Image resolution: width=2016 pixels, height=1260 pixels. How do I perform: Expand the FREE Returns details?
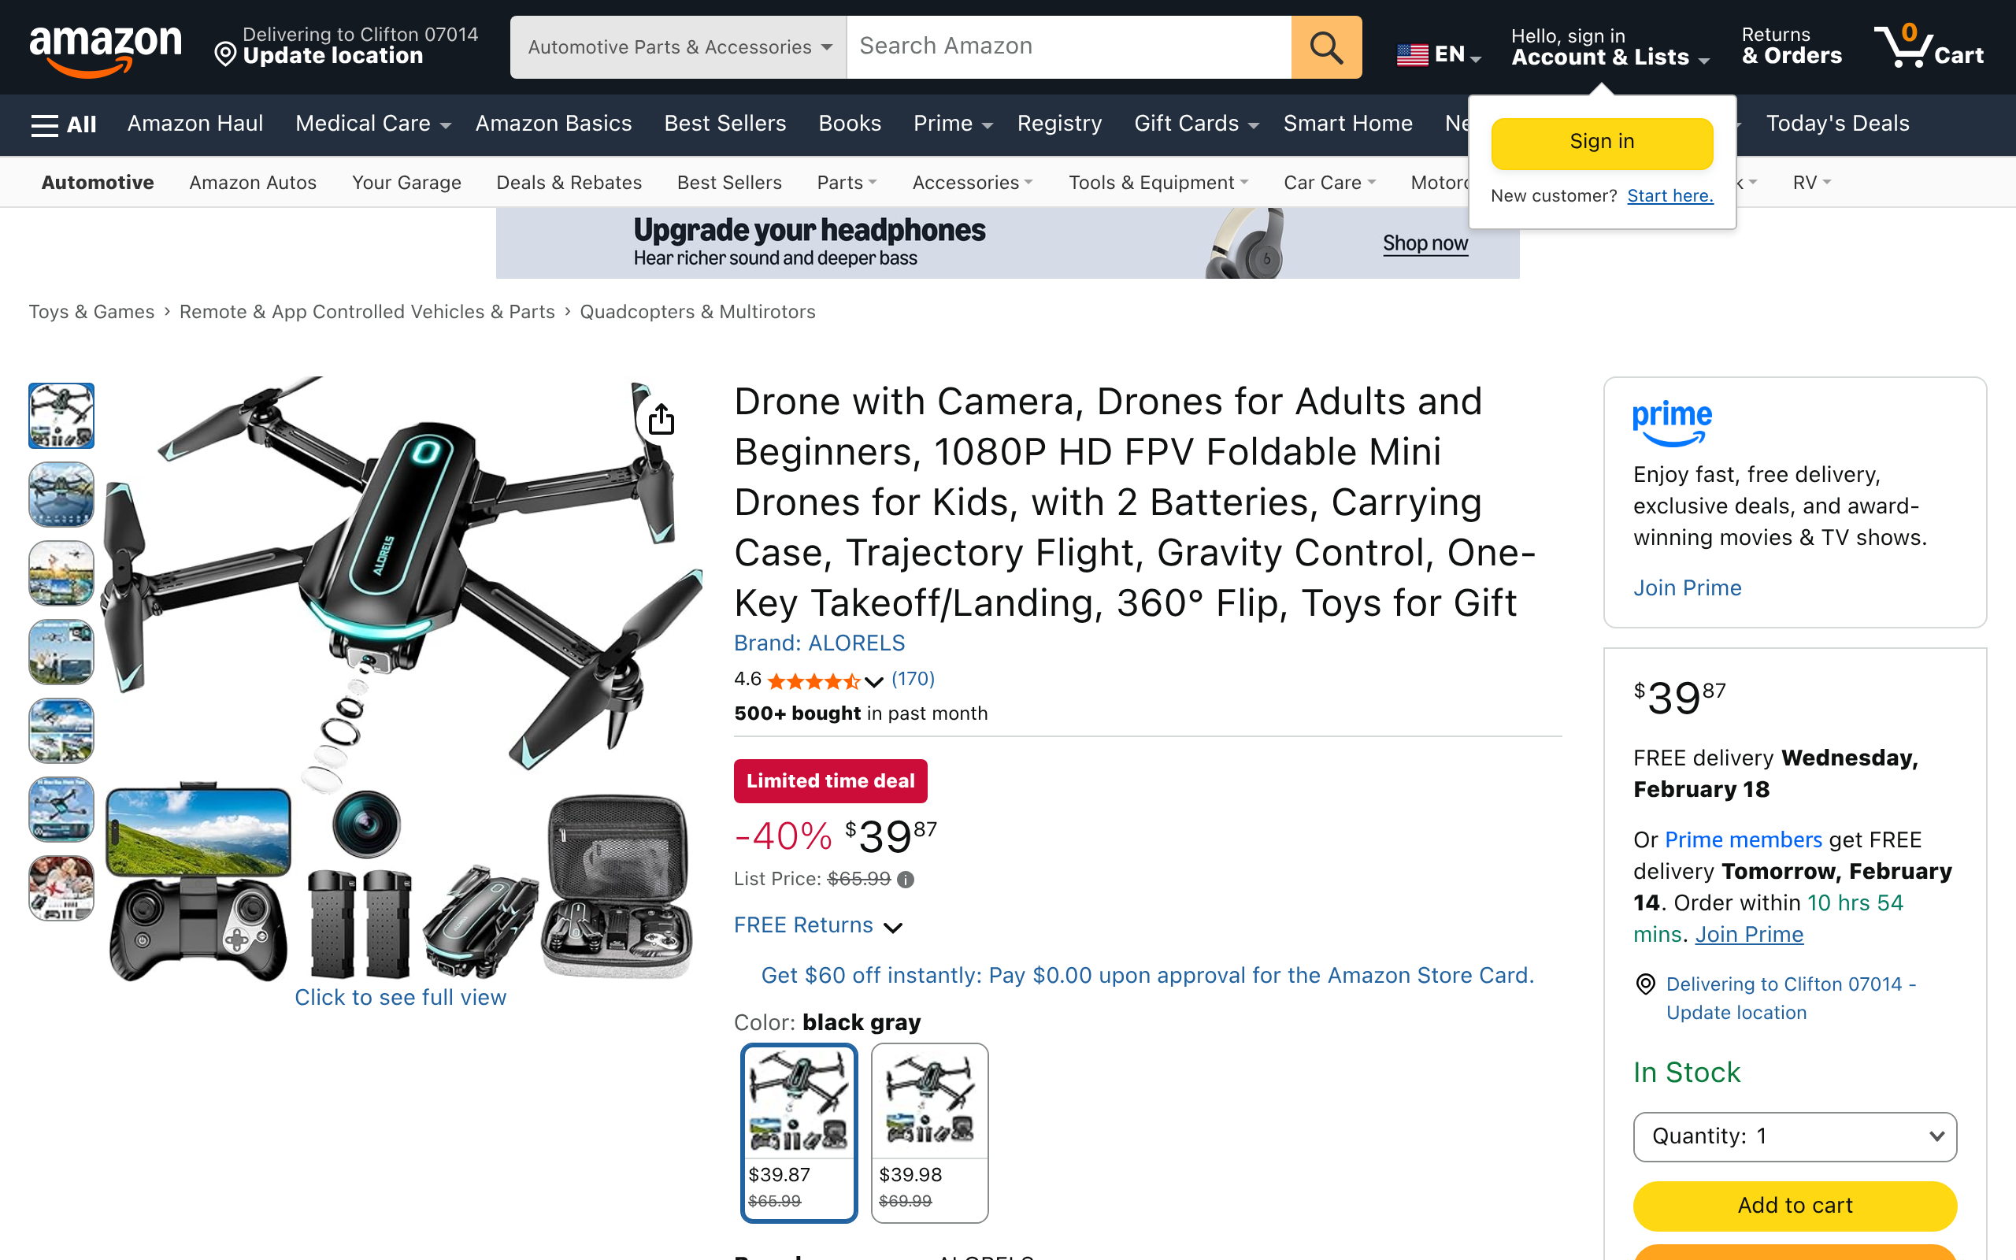coord(818,925)
